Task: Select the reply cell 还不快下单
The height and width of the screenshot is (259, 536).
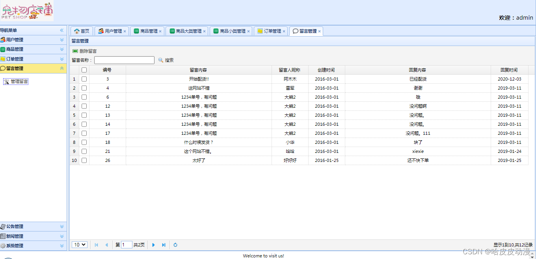Action: pyautogui.click(x=418, y=160)
